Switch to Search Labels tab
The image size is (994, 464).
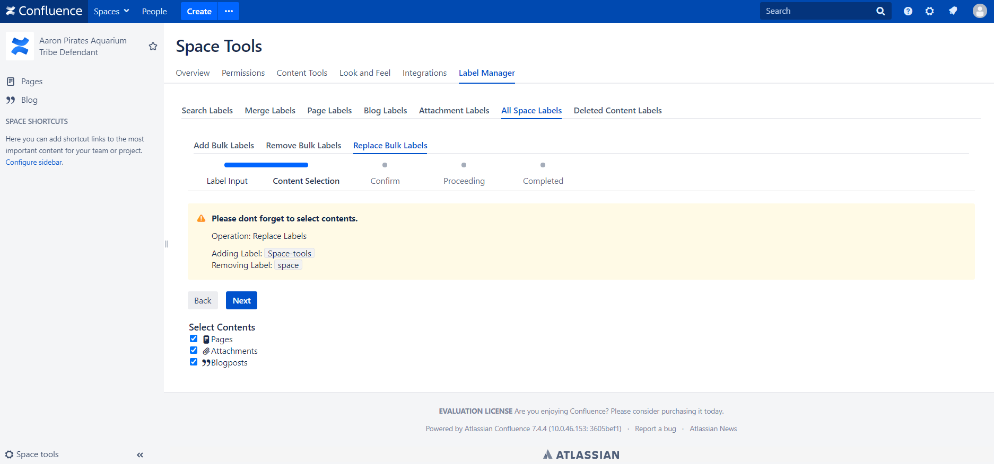point(207,111)
